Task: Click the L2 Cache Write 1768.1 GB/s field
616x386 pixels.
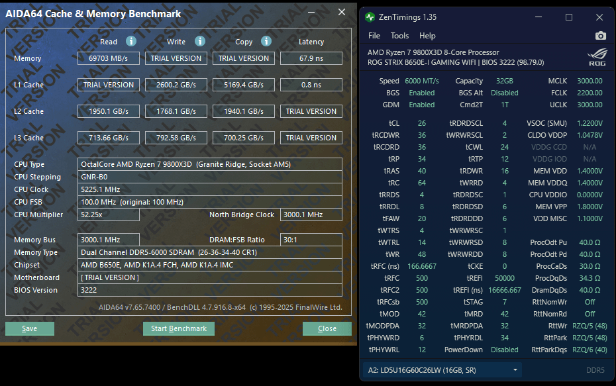Action: (x=176, y=111)
